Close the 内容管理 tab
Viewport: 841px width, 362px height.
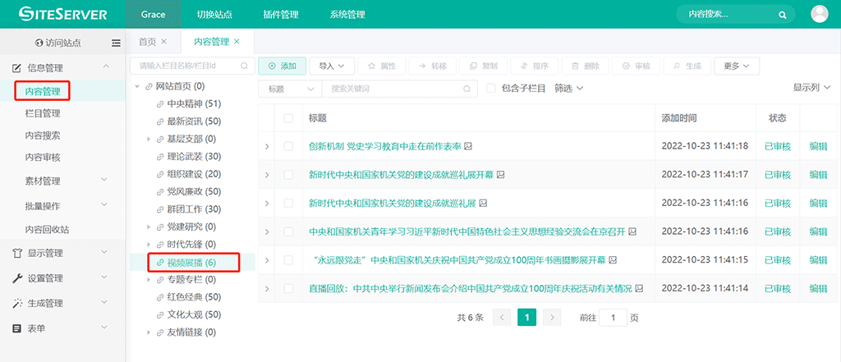point(237,42)
